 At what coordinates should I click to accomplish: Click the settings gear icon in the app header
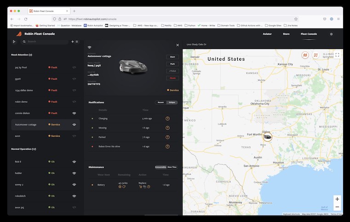(331, 34)
